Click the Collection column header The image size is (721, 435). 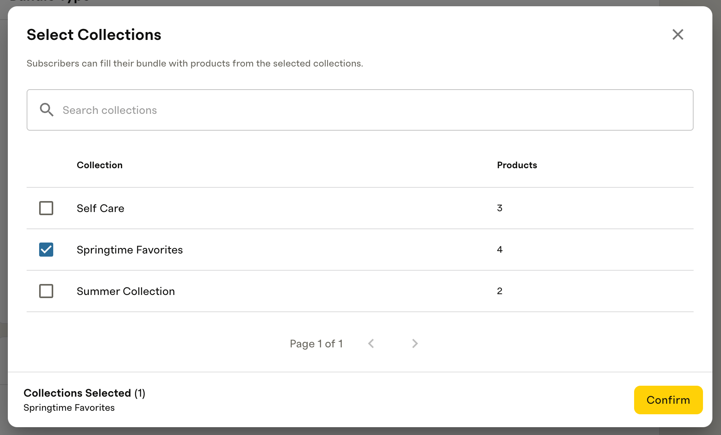(99, 165)
